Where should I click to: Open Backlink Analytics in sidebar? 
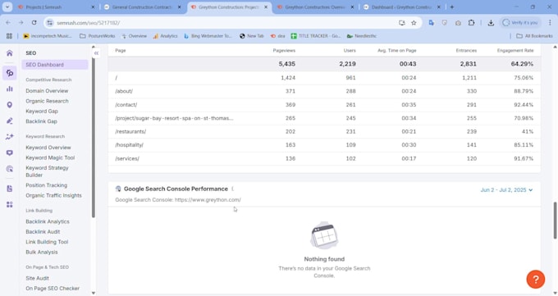[x=48, y=221]
